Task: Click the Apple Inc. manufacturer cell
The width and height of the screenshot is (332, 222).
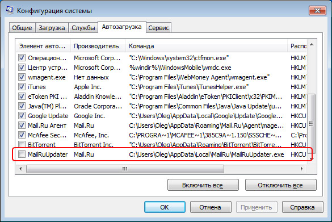Action: point(87,87)
